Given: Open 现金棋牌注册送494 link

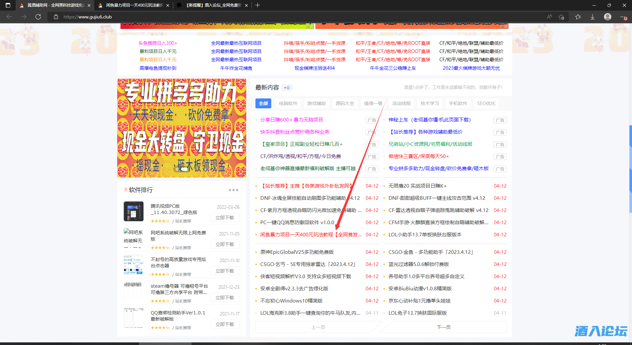Looking at the screenshot, I should point(314,68).
